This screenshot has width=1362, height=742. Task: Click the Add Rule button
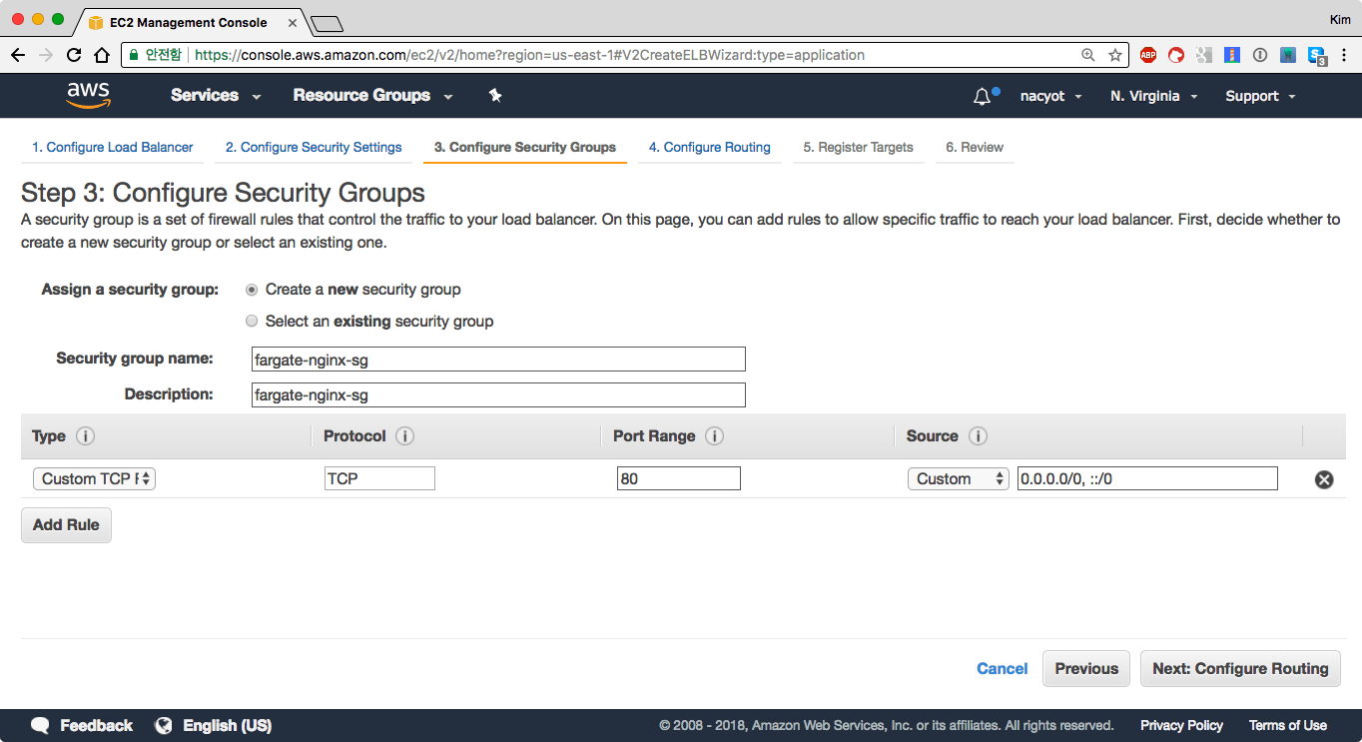(x=66, y=525)
